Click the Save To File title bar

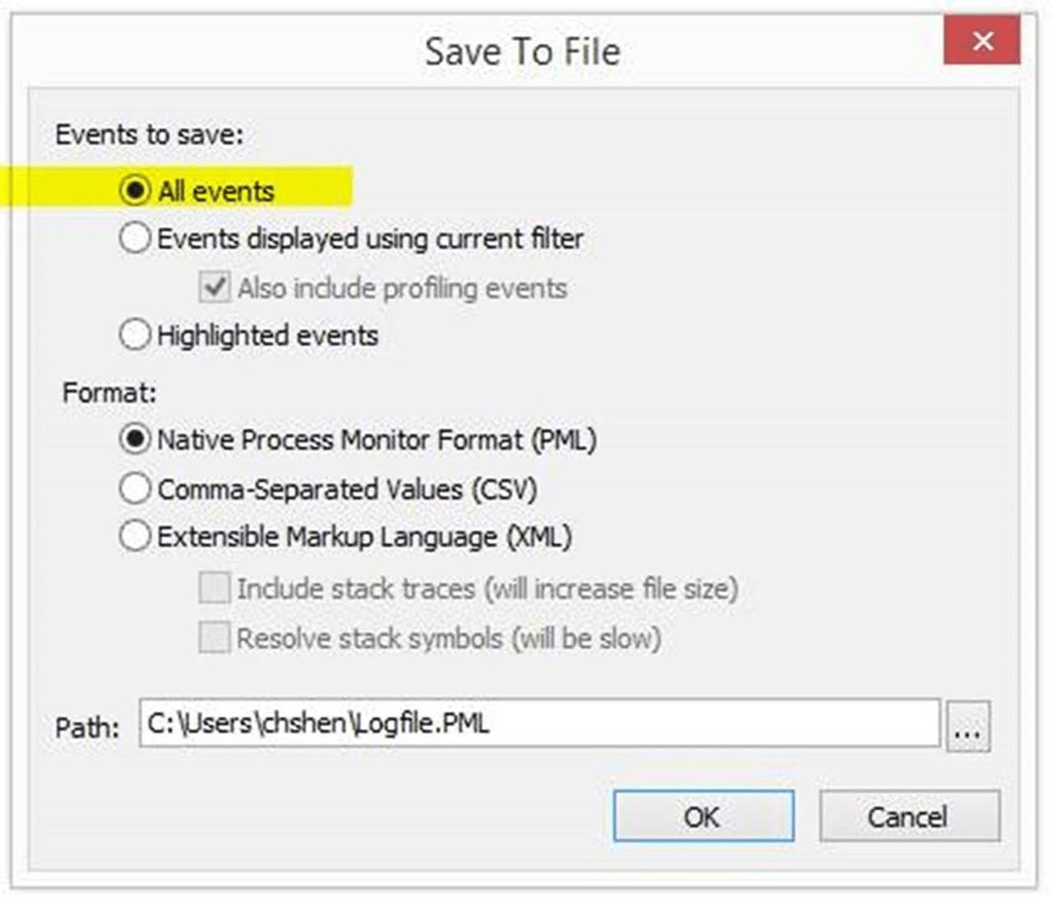click(522, 51)
